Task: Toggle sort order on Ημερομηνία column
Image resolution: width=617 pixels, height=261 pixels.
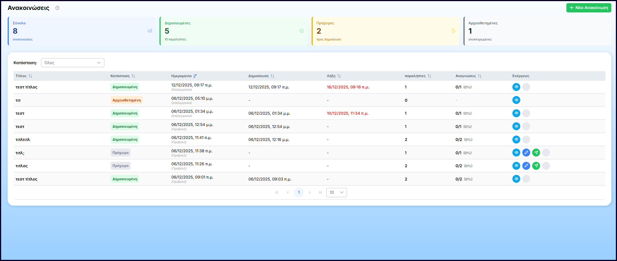Action: coord(195,76)
